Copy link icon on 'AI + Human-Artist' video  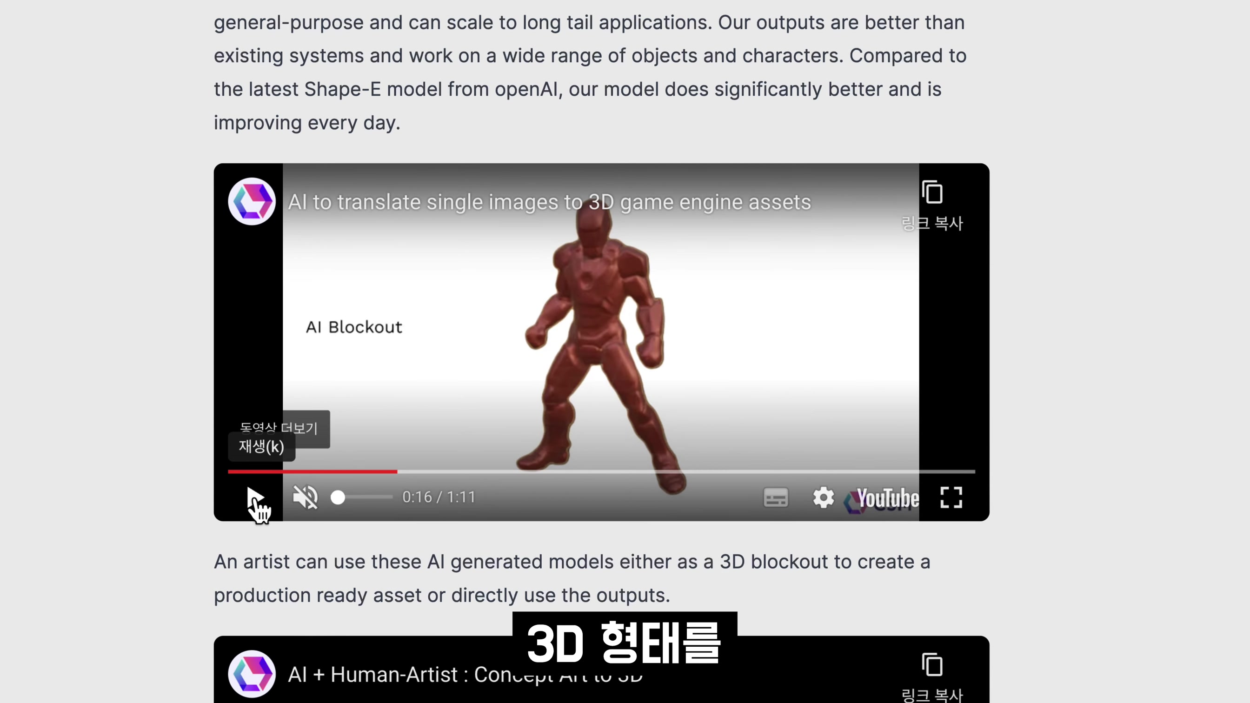[x=932, y=665]
